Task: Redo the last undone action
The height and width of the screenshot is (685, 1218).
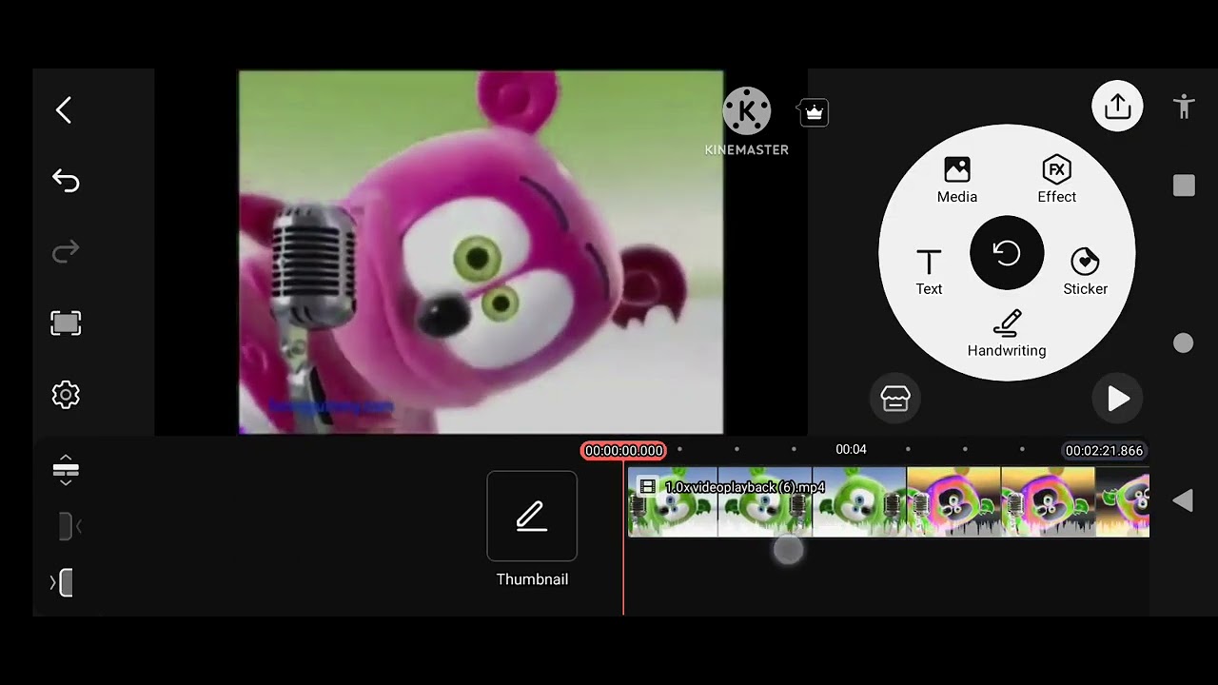Action: 66,252
